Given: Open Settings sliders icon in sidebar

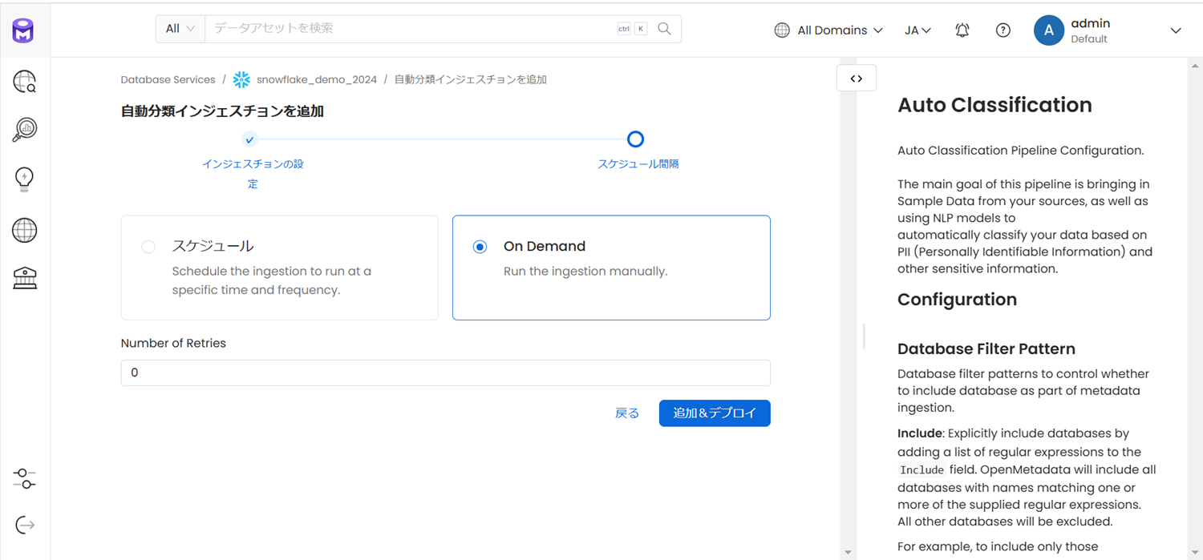Looking at the screenshot, I should 25,478.
